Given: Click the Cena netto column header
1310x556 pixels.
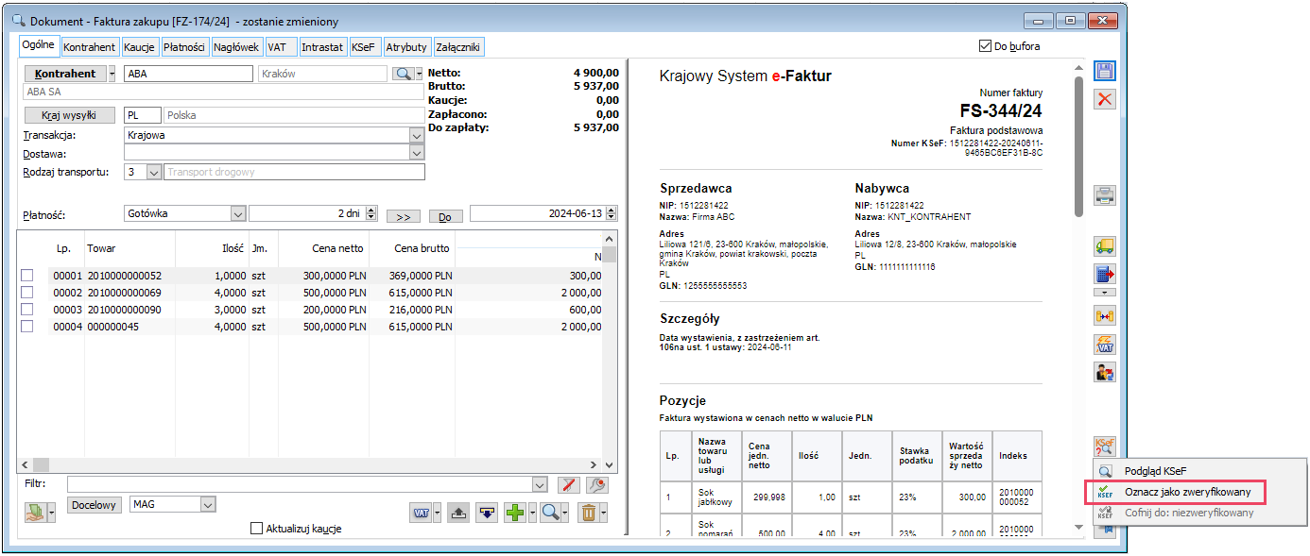Looking at the screenshot, I should (x=339, y=248).
